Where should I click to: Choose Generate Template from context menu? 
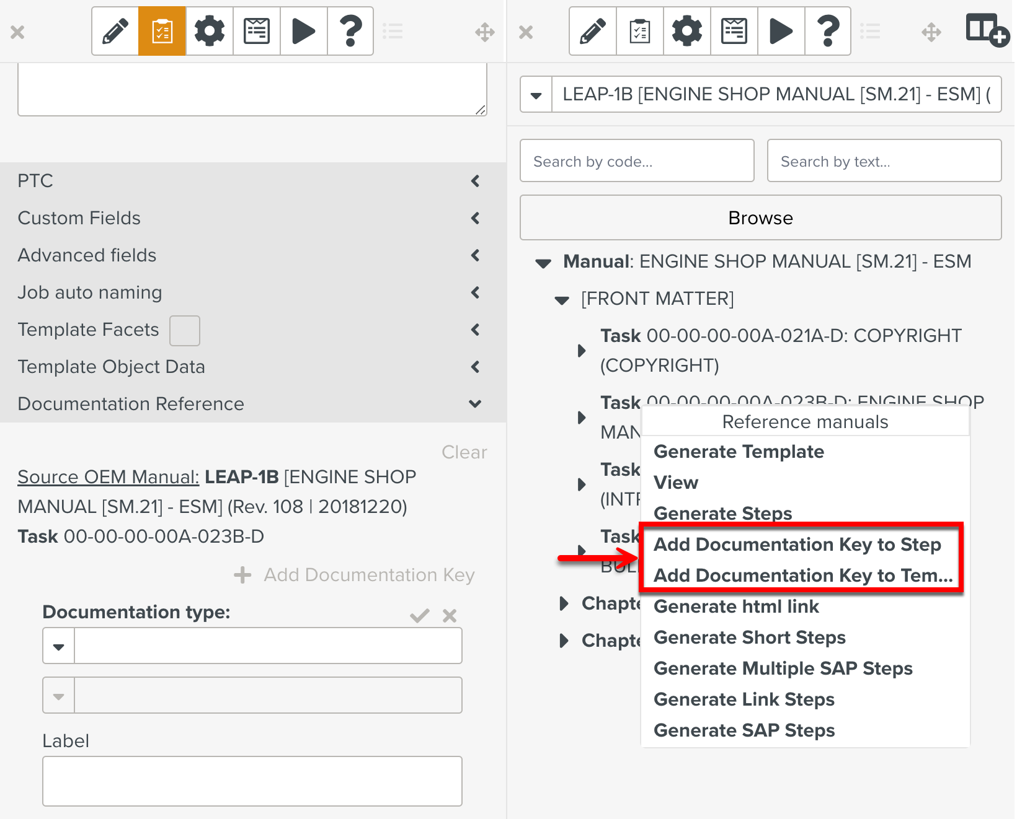pos(739,452)
